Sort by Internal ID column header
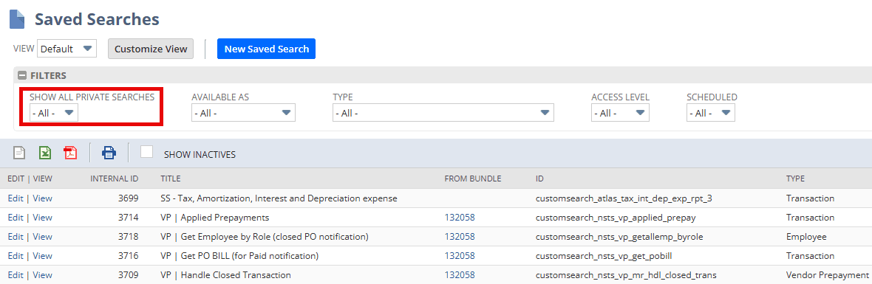Screen dimensions: 872x284 [115, 179]
